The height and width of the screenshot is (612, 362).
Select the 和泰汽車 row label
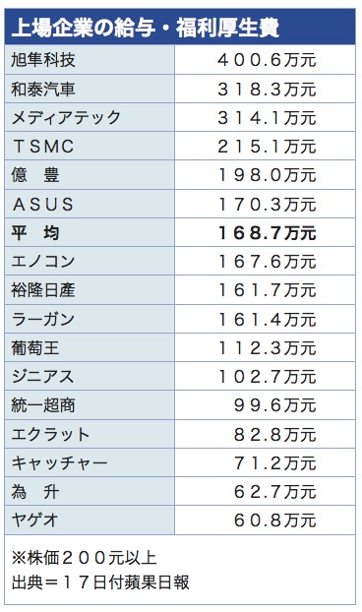click(90, 89)
